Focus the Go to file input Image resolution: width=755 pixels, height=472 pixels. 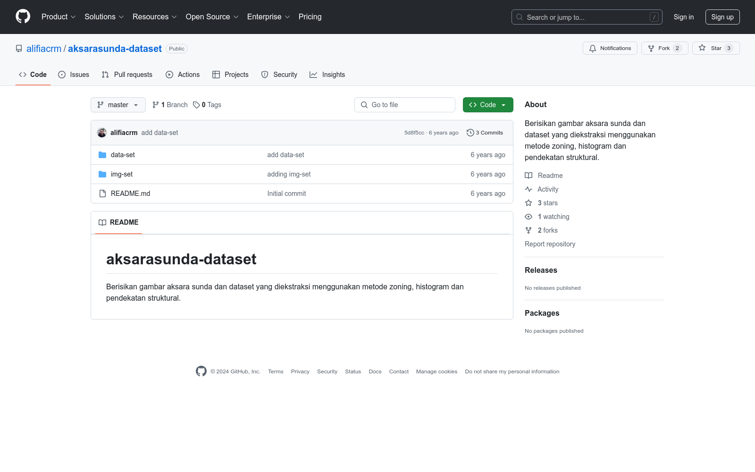pos(405,105)
